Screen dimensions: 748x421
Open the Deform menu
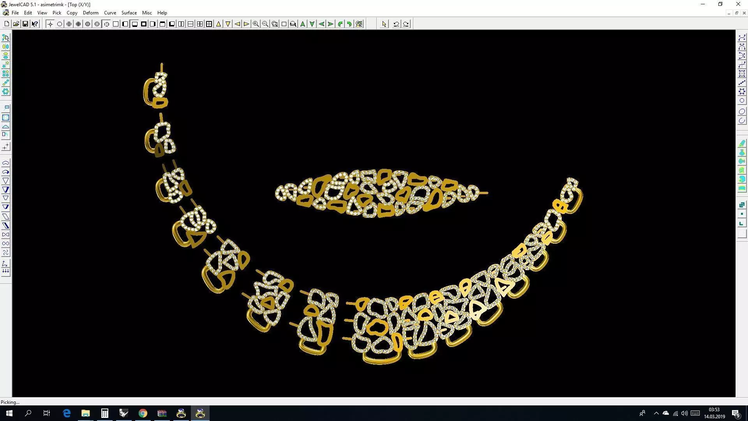(90, 13)
